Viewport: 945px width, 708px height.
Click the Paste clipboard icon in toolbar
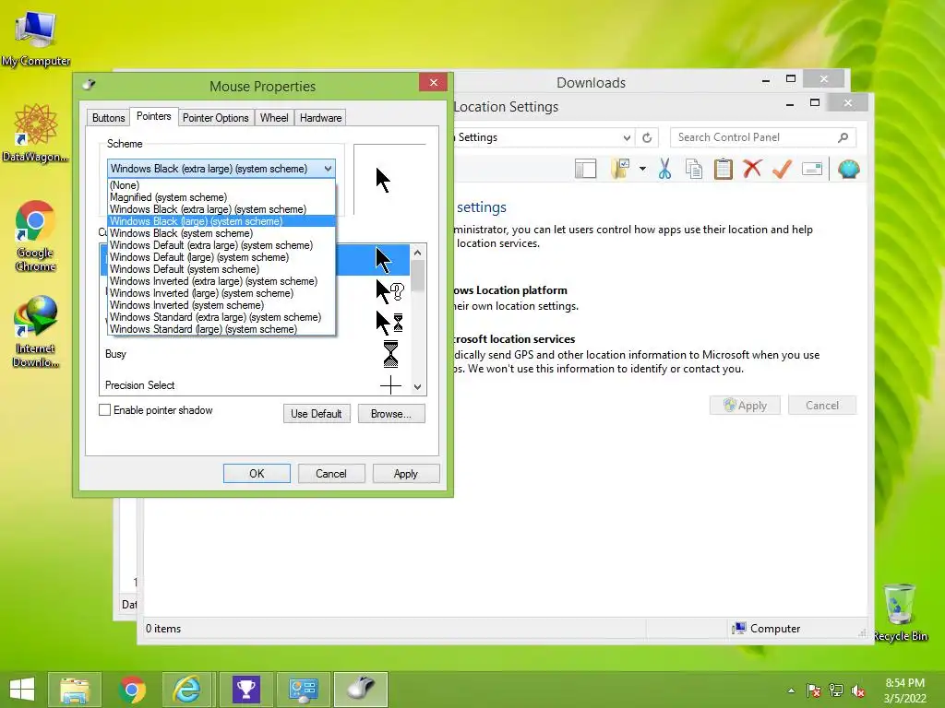pyautogui.click(x=724, y=170)
